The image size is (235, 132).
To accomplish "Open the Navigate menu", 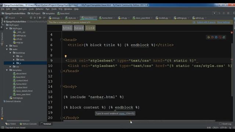I will point(22,9).
